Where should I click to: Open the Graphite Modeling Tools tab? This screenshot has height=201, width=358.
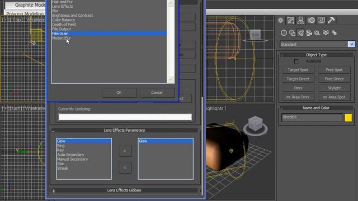26,5
